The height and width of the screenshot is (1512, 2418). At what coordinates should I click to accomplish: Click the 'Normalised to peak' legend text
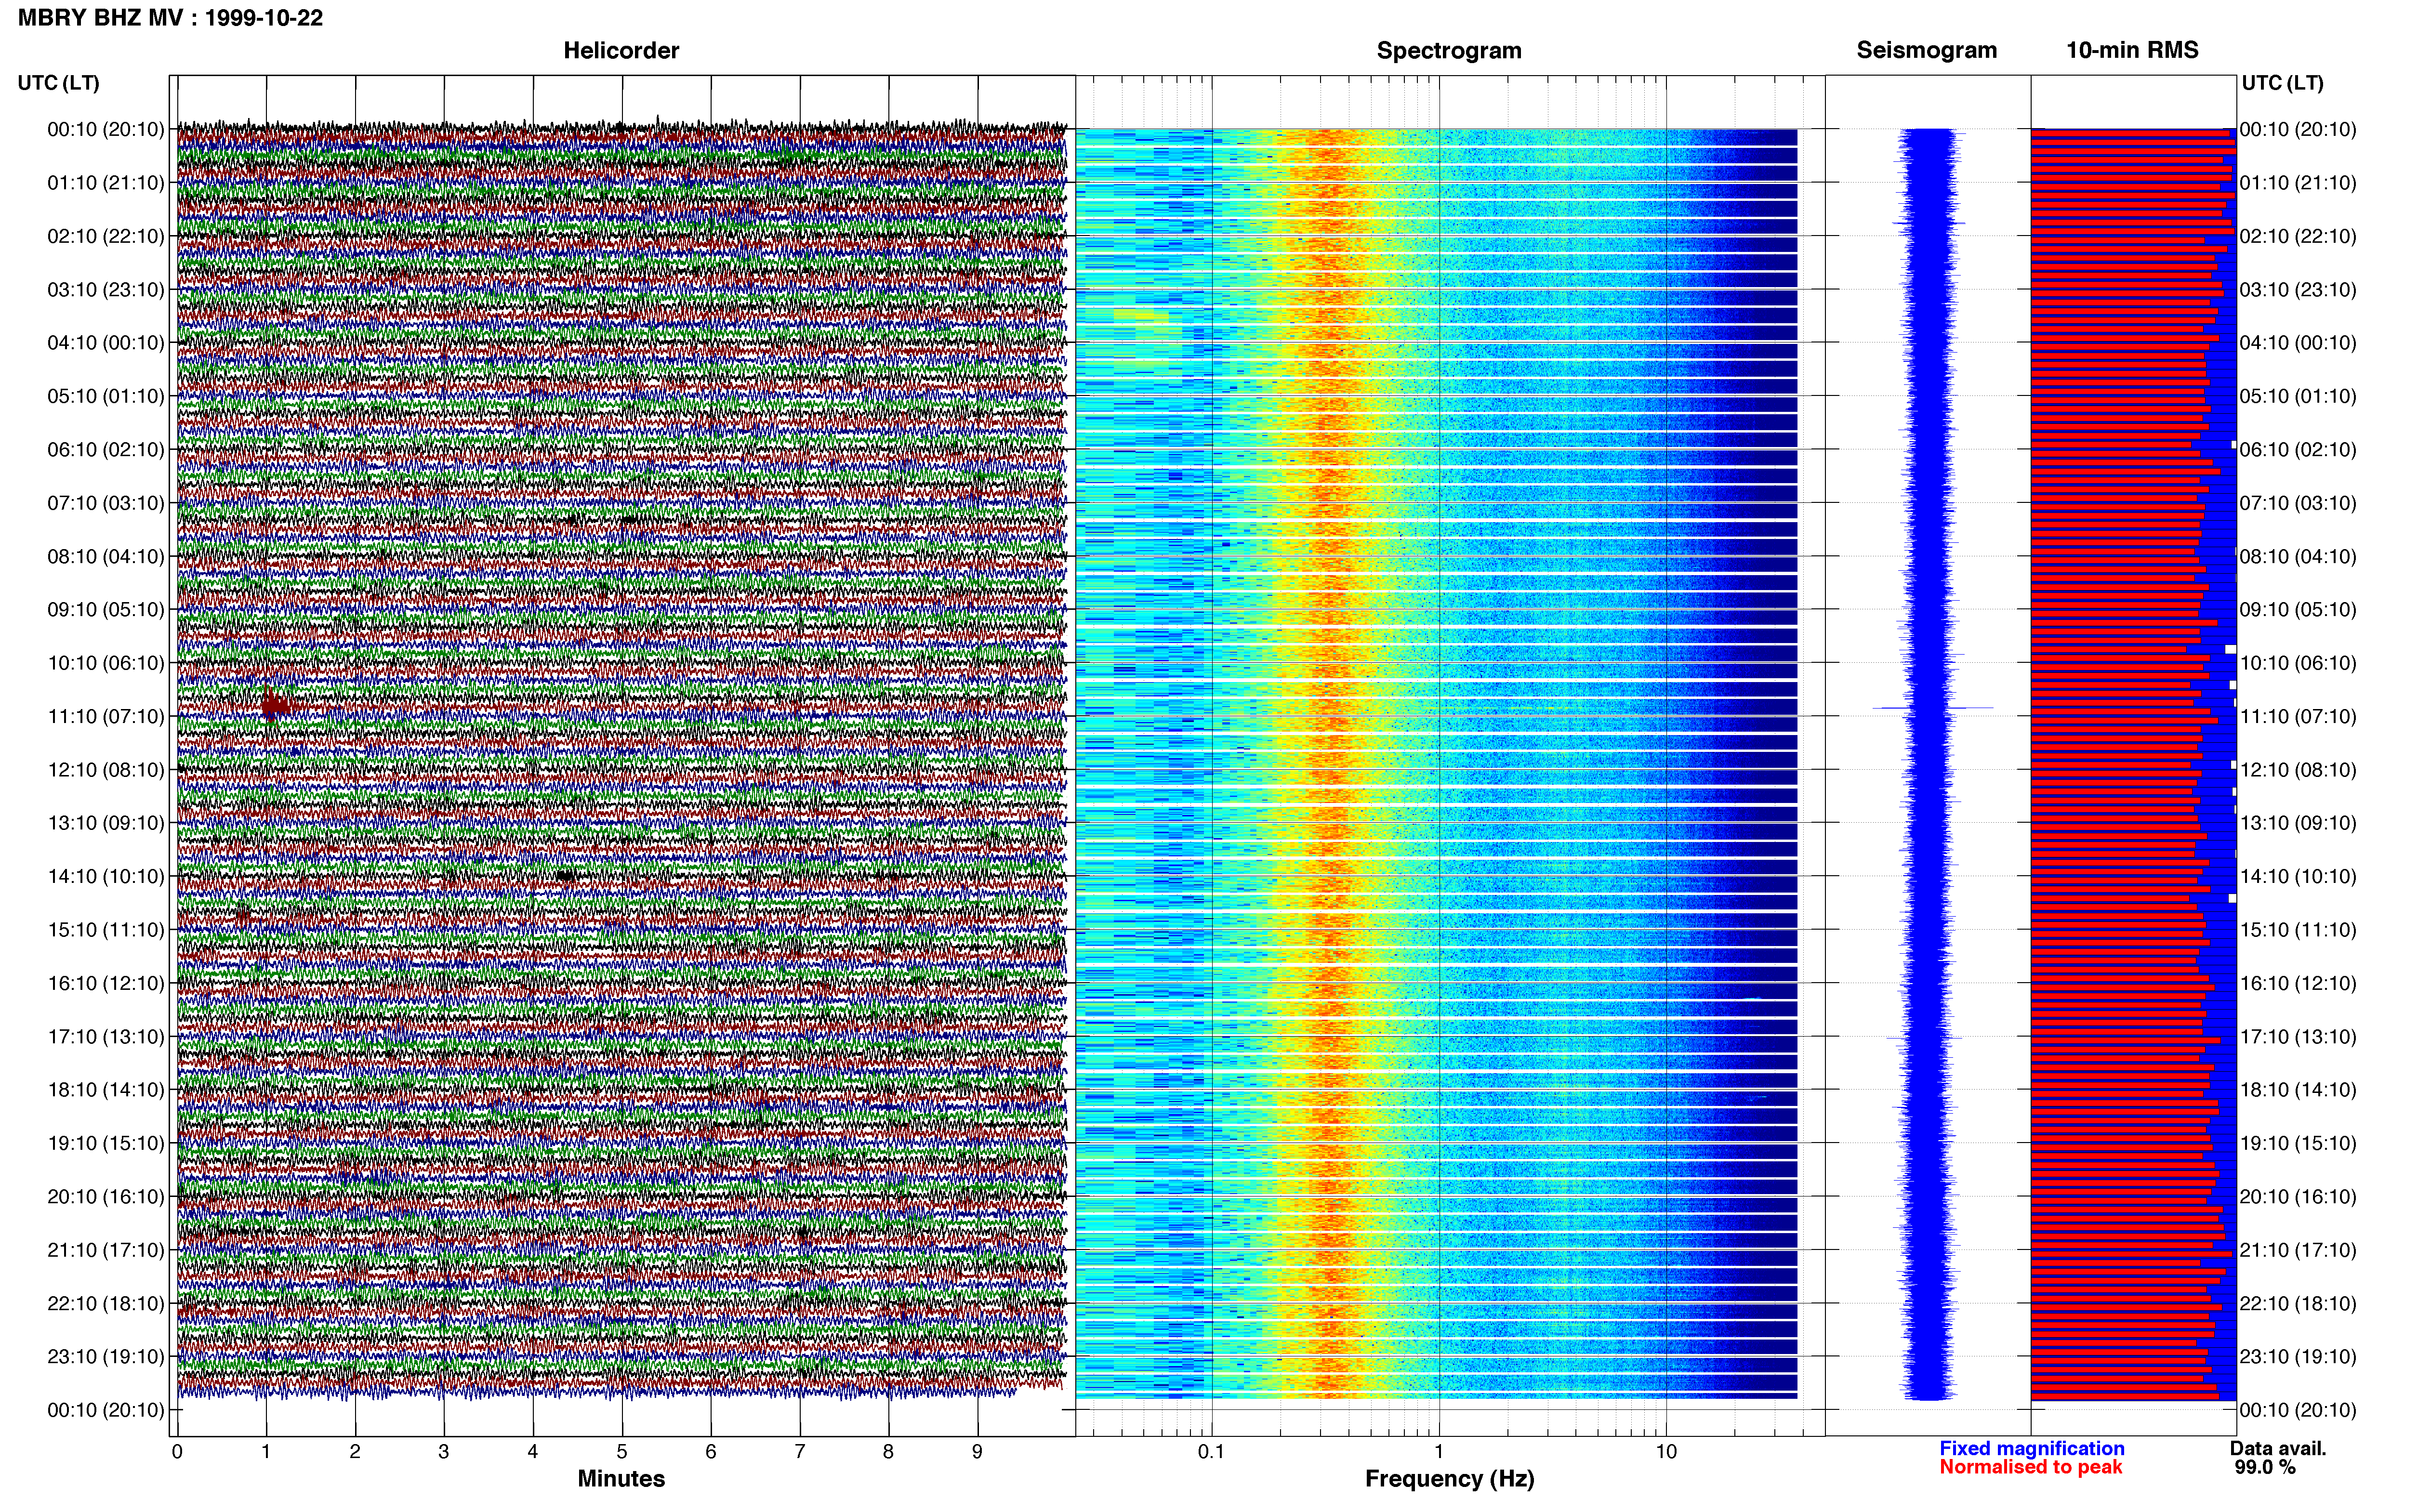[2030, 1467]
